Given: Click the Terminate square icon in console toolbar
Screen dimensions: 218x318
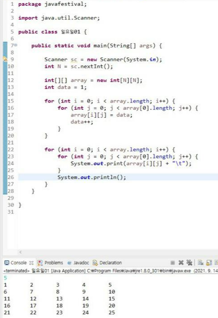Looking at the screenshot, I should pyautogui.click(x=173, y=262).
